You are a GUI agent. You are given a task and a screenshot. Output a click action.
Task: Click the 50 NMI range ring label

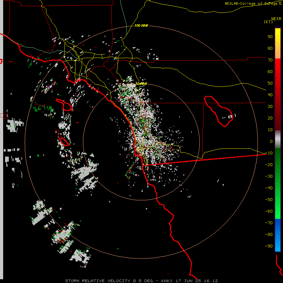[141, 84]
